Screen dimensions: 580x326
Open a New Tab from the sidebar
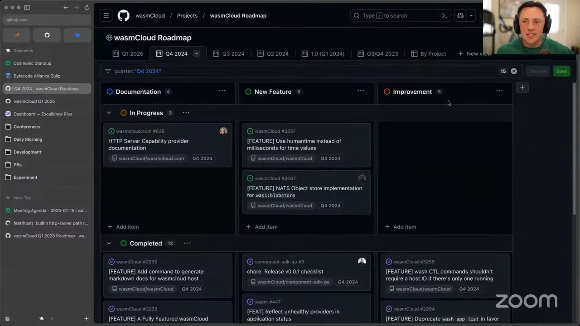[x=47, y=198]
